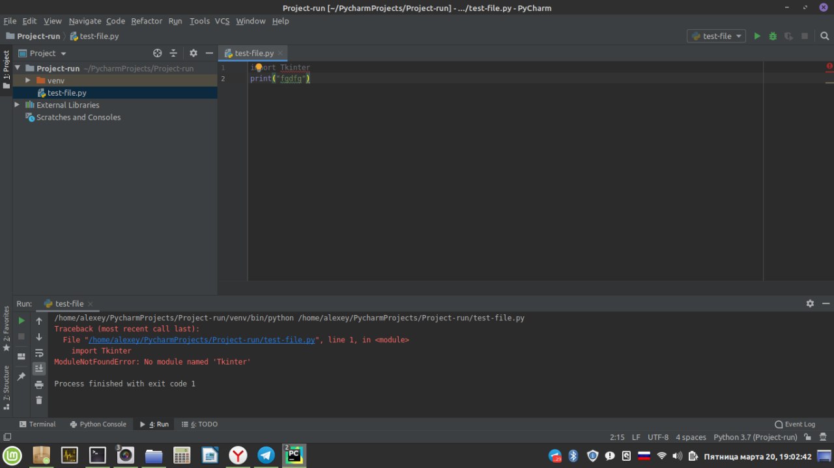Toggle tool window bars icon in status bar
The height and width of the screenshot is (468, 834).
click(x=7, y=437)
